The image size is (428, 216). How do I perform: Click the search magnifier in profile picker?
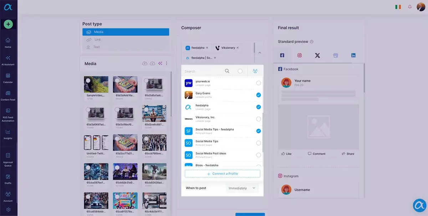[x=227, y=71]
